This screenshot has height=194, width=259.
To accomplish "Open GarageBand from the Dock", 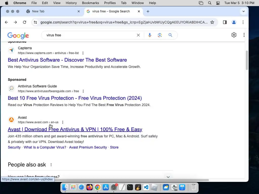I will [x=138, y=187].
